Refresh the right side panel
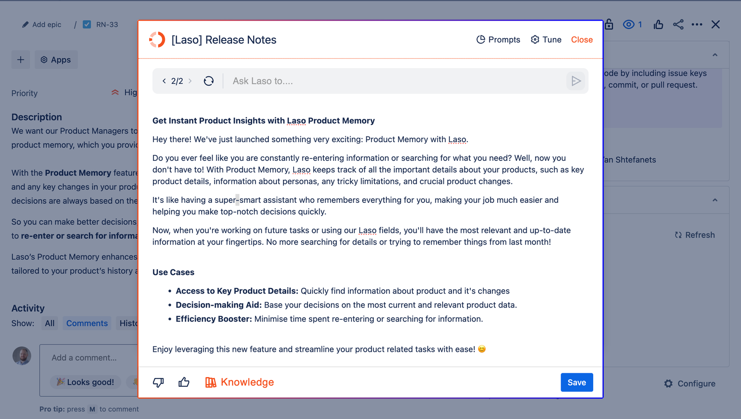The height and width of the screenshot is (419, 741). [694, 235]
